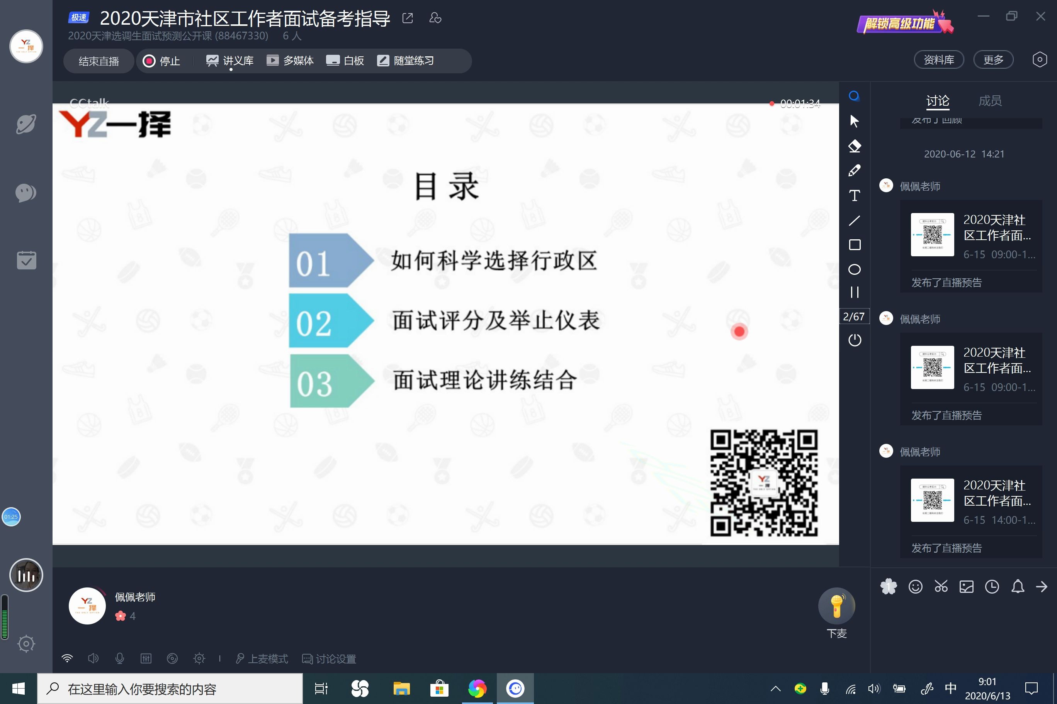Screen dimensions: 1057x704
Task: Click the wifi network status icon
Action: (67, 659)
